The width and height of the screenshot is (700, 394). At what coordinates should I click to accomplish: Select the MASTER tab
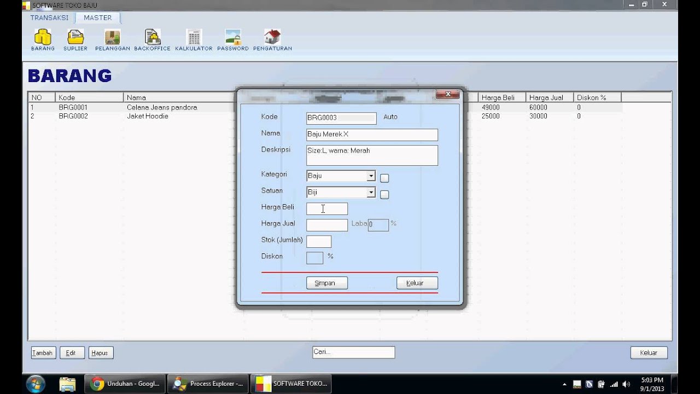click(97, 18)
